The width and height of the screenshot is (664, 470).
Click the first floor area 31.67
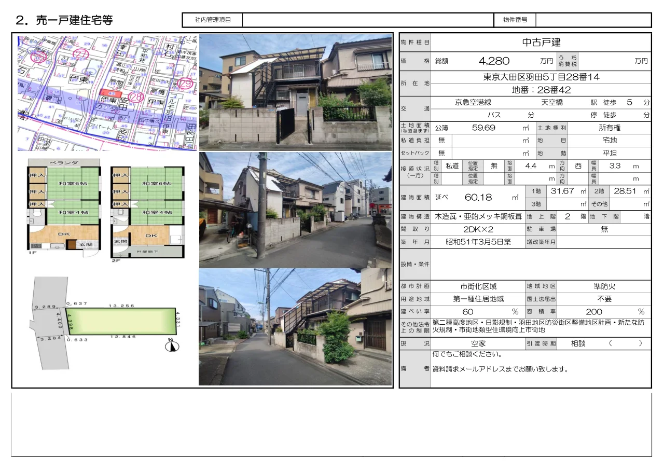[562, 191]
